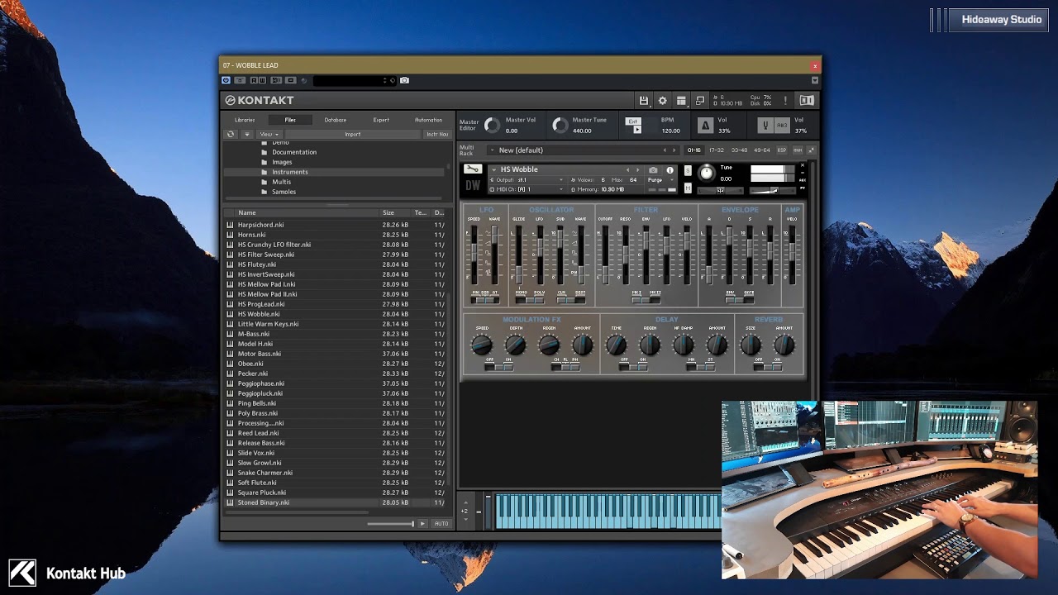The image size is (1058, 595).
Task: Click the Kontakt logo
Action: [259, 101]
